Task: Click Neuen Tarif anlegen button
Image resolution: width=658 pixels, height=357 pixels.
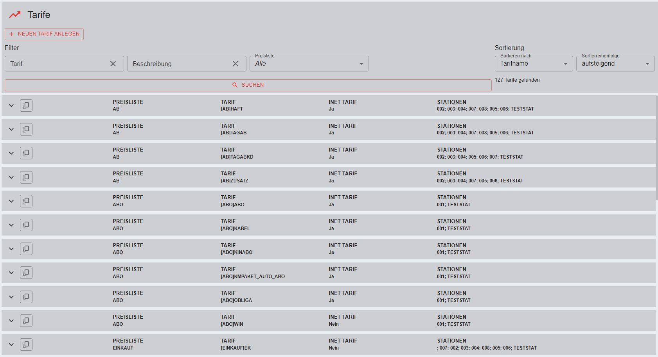Action: point(44,34)
